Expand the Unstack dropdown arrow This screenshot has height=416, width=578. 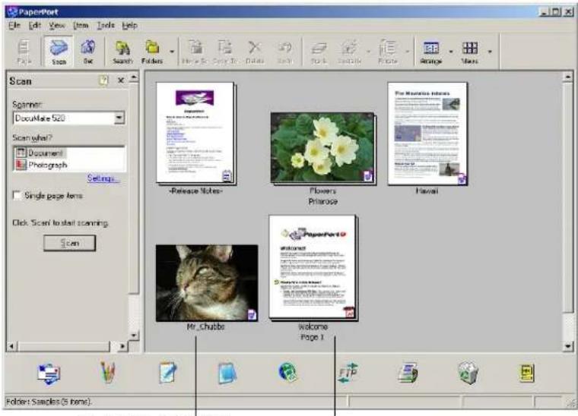click(368, 52)
